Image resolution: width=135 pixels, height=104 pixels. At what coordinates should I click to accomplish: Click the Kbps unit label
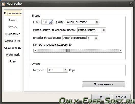72,70
